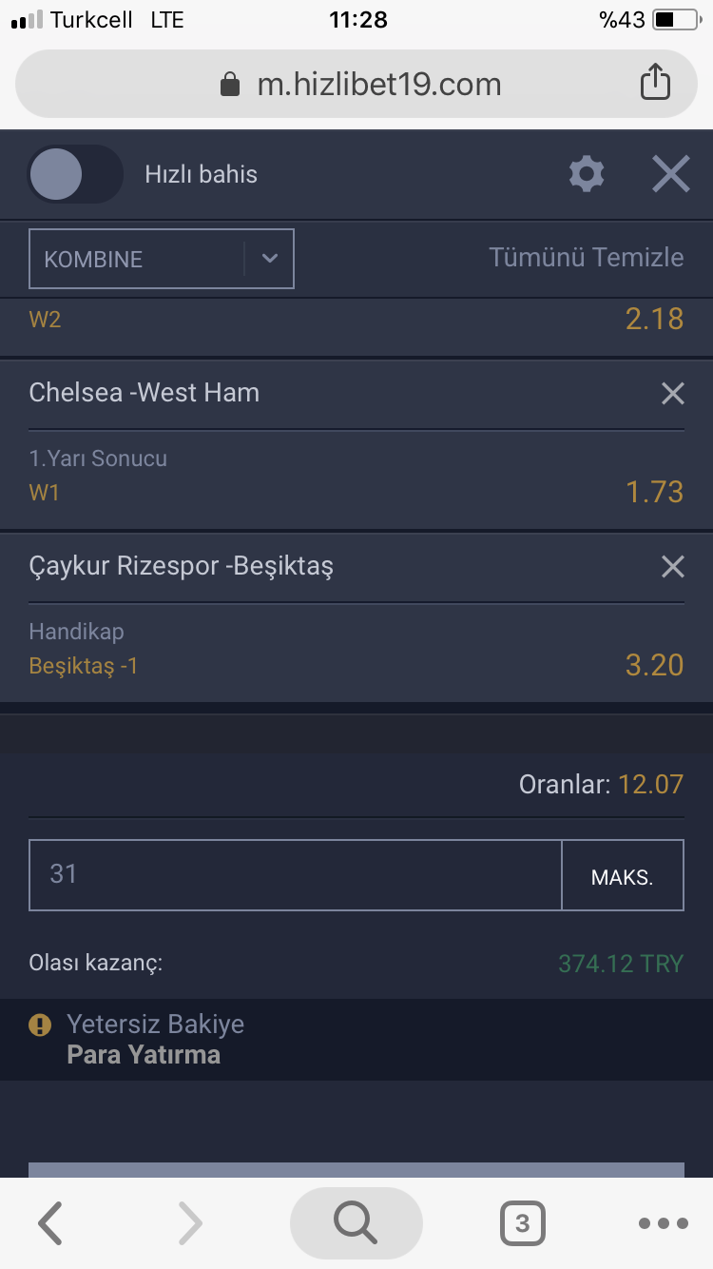Open bet slip settings gear
713x1269 pixels.
coord(587,174)
